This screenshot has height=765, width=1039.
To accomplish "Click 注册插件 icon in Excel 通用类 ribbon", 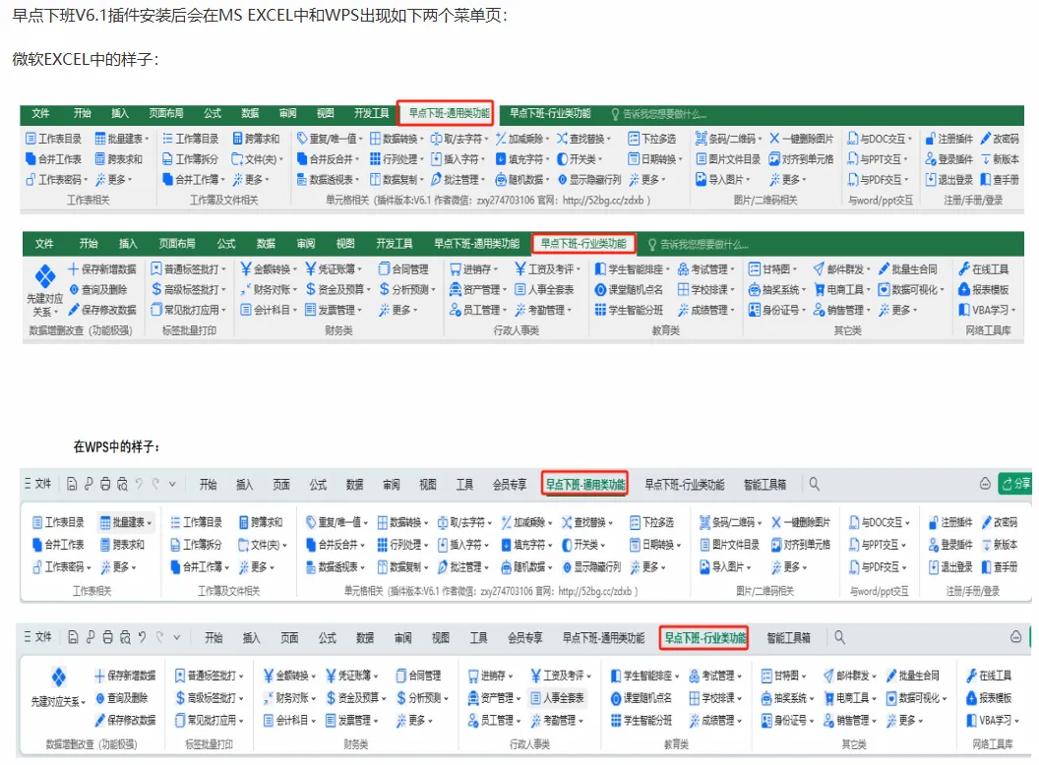I will (x=931, y=139).
